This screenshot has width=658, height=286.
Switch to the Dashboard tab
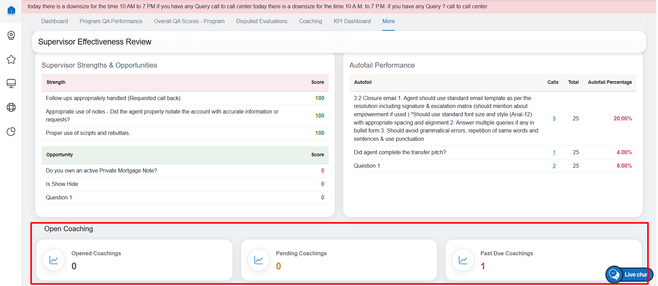point(55,21)
